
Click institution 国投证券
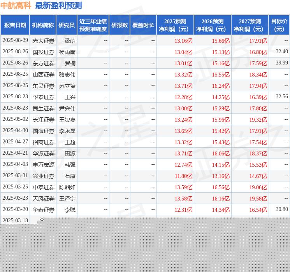coord(44,52)
